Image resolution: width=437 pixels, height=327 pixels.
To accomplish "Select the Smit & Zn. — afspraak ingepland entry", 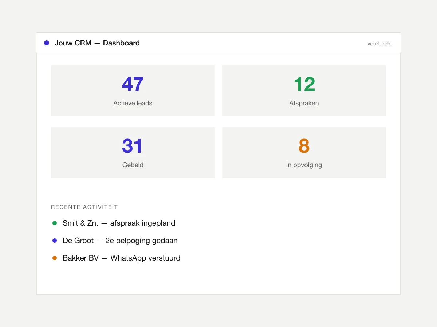I will click(x=119, y=223).
